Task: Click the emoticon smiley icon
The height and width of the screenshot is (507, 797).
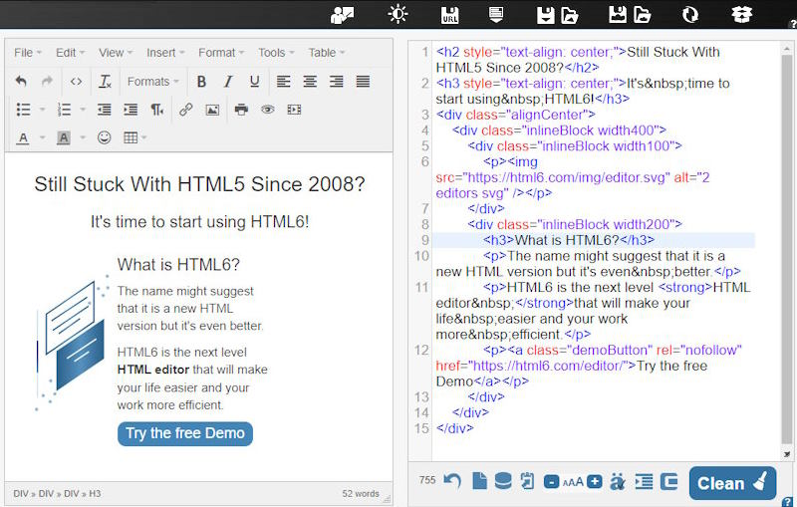Action: [105, 137]
